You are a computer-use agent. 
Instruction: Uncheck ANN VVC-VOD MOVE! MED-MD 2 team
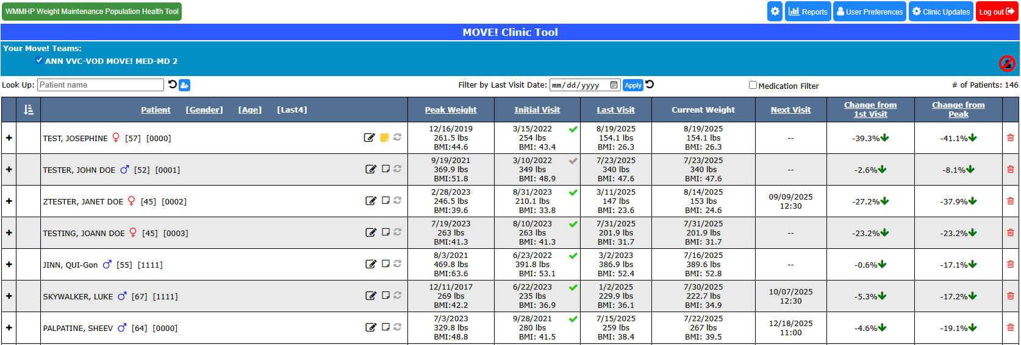coord(40,60)
